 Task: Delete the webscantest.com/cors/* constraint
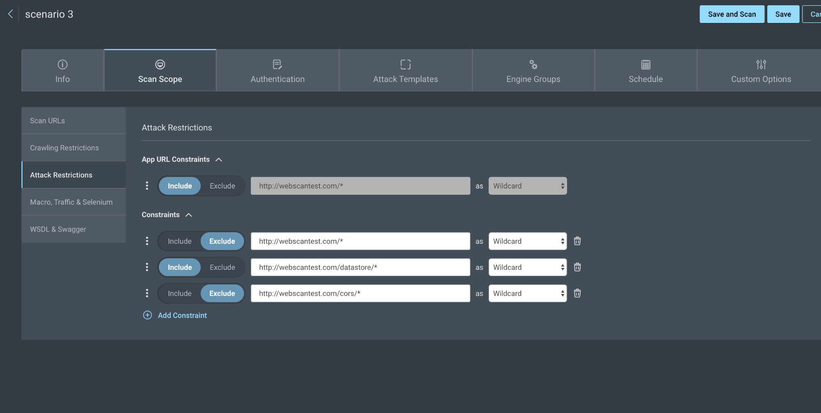coord(577,293)
